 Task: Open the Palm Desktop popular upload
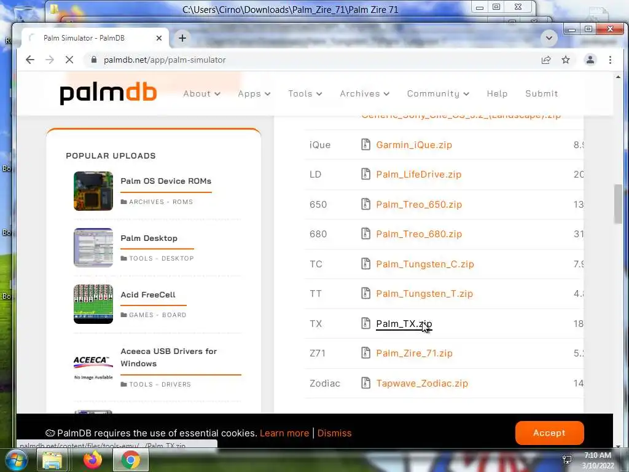coord(149,238)
